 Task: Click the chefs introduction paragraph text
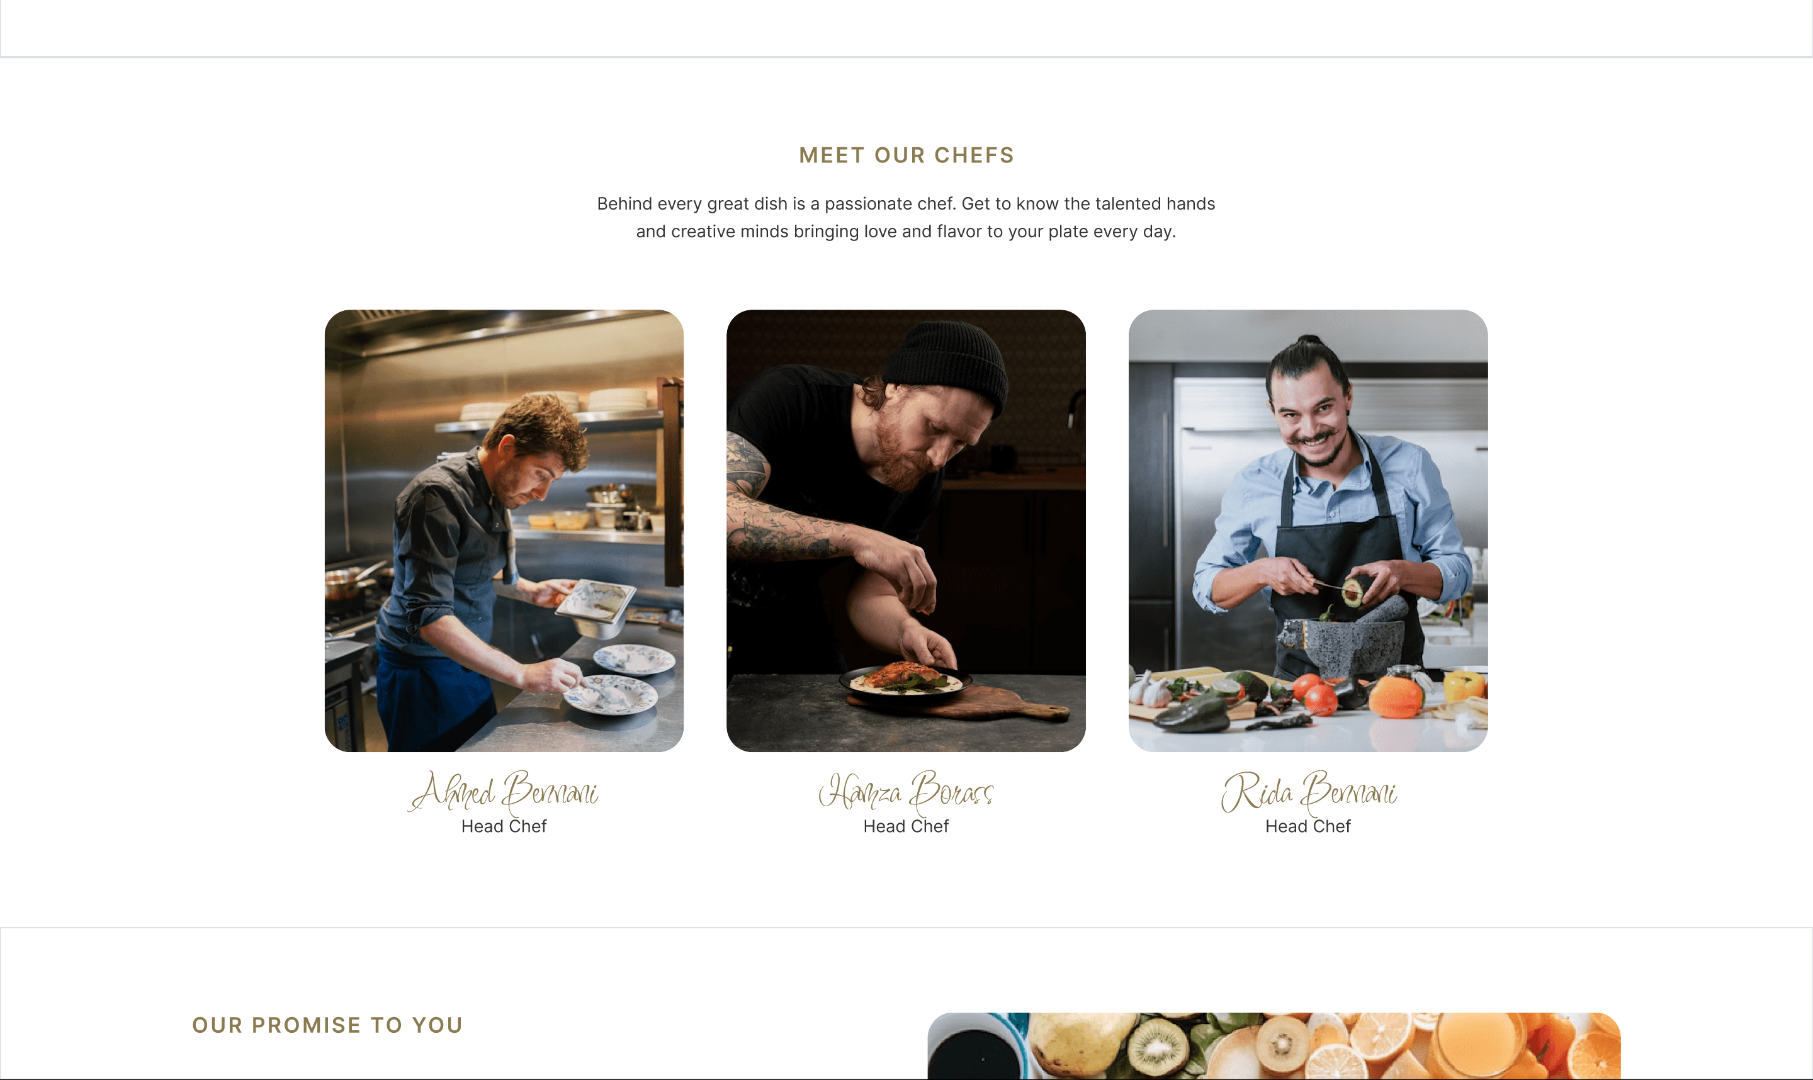tap(906, 218)
